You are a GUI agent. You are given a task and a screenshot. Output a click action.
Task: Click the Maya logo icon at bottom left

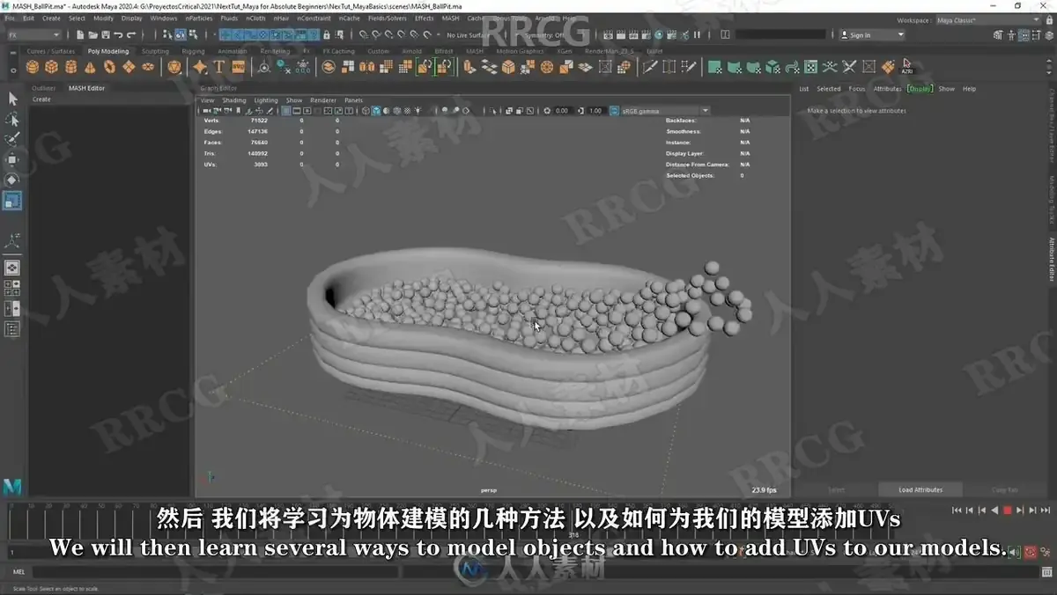tap(12, 486)
